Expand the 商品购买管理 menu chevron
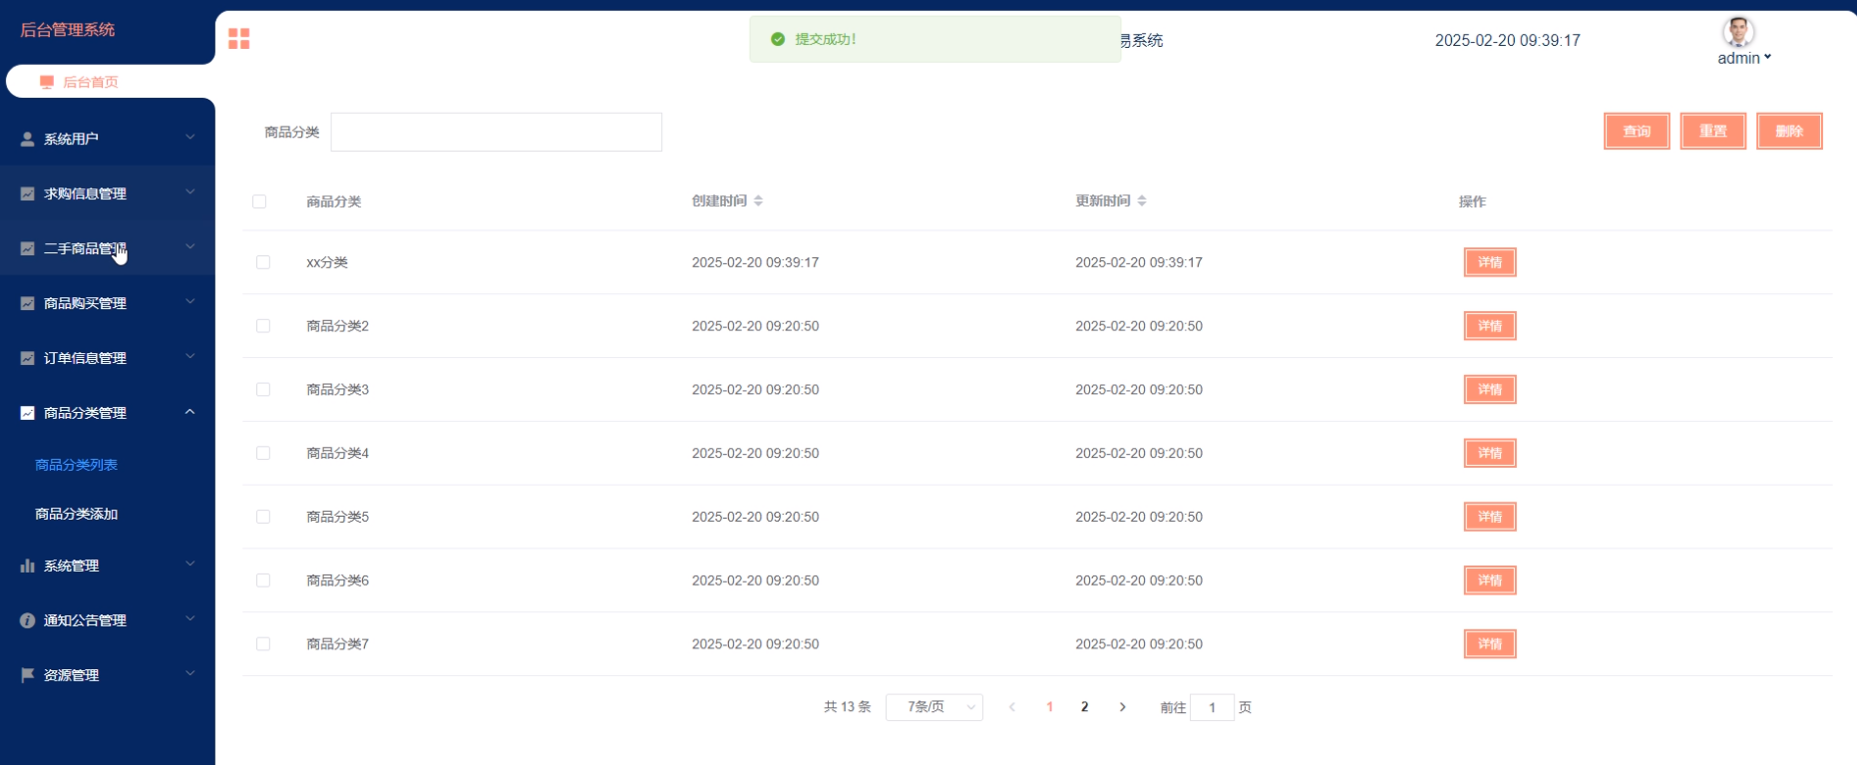 pyautogui.click(x=189, y=302)
